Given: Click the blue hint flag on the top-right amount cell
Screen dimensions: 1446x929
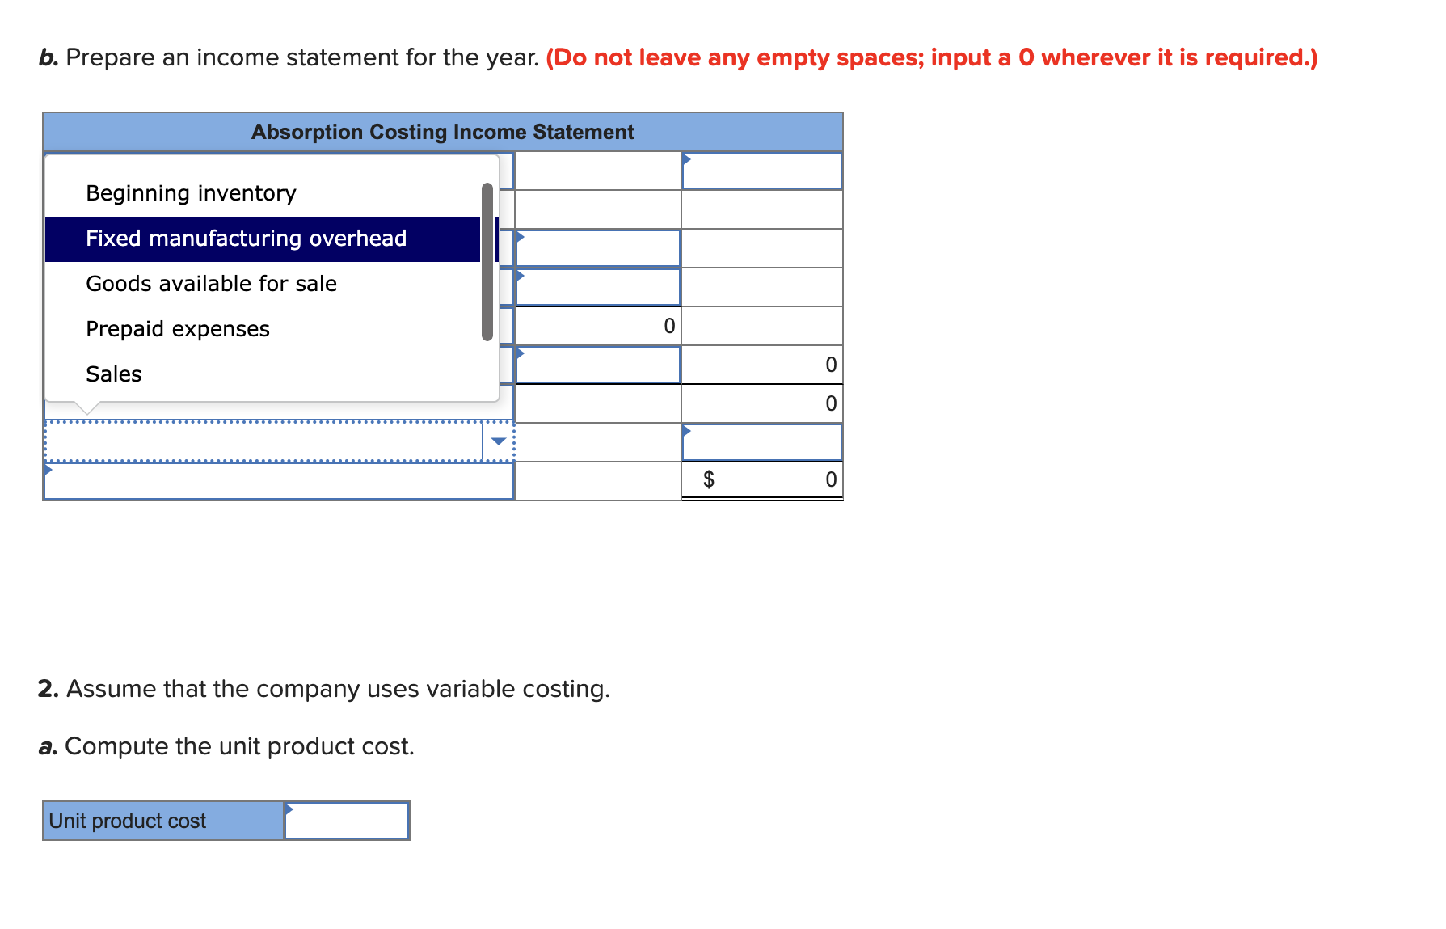Looking at the screenshot, I should tap(686, 158).
